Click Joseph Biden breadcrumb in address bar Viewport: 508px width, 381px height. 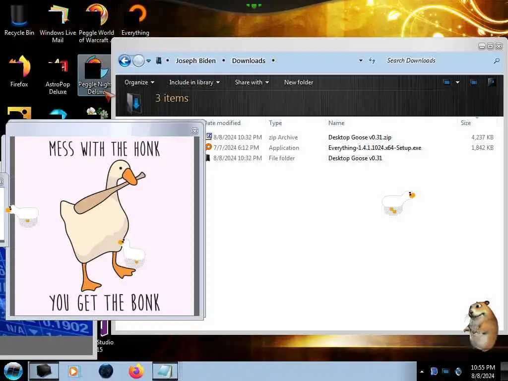coord(195,61)
